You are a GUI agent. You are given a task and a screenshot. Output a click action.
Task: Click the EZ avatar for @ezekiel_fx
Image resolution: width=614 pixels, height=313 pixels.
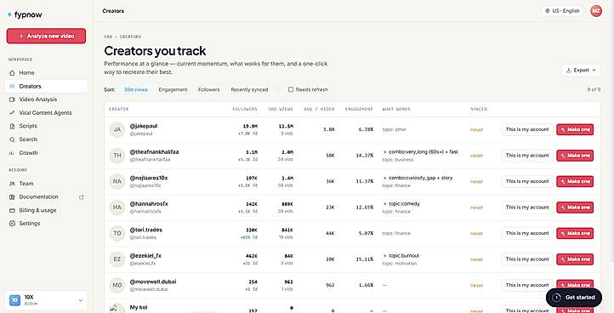point(117,259)
